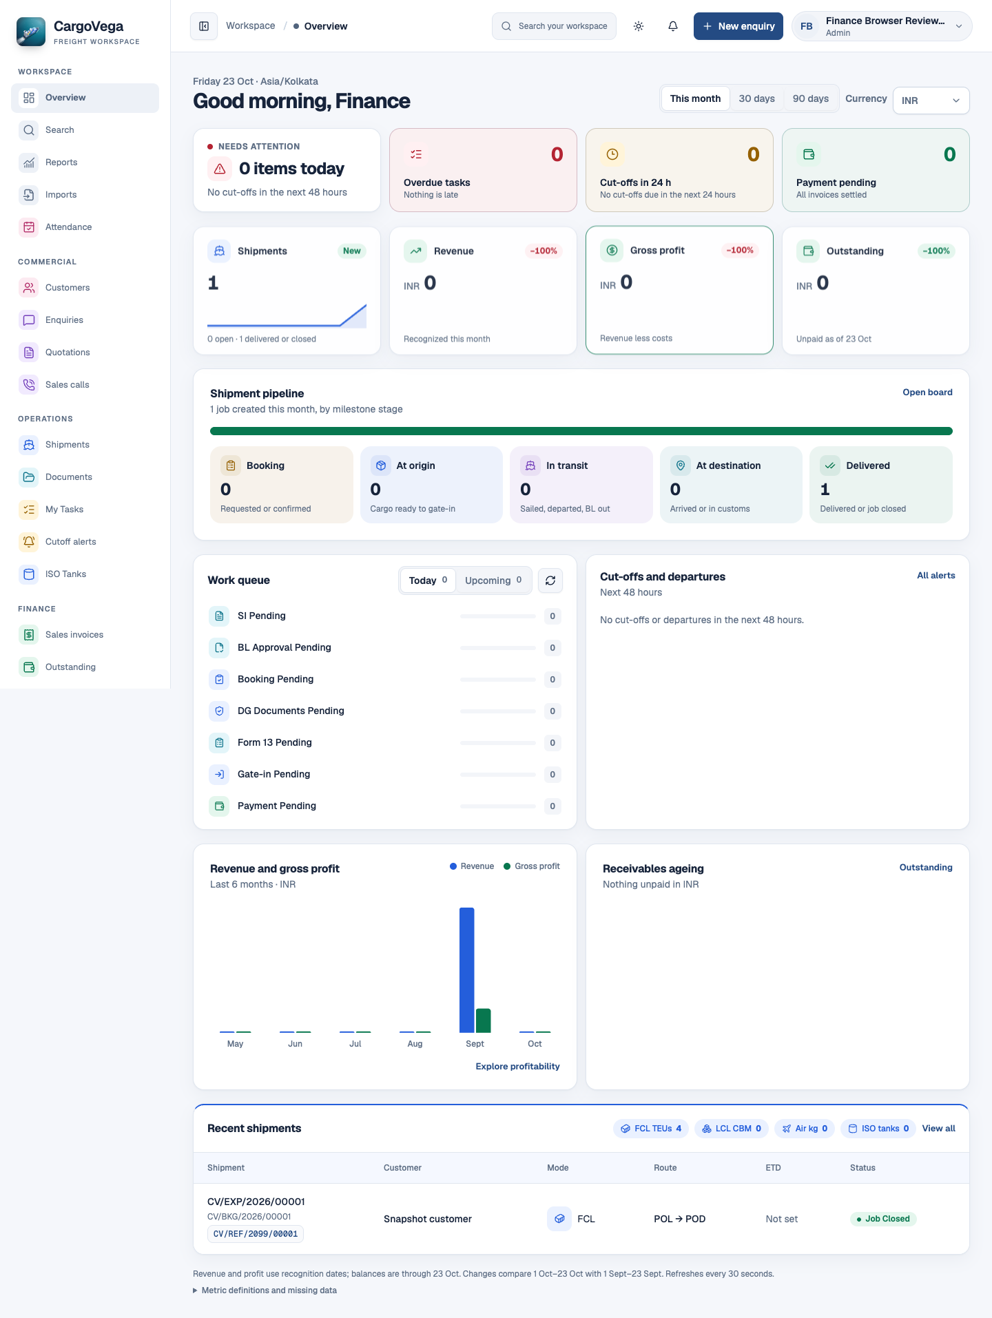This screenshot has width=992, height=1318.
Task: Open the Currency INR dropdown
Action: pos(931,101)
